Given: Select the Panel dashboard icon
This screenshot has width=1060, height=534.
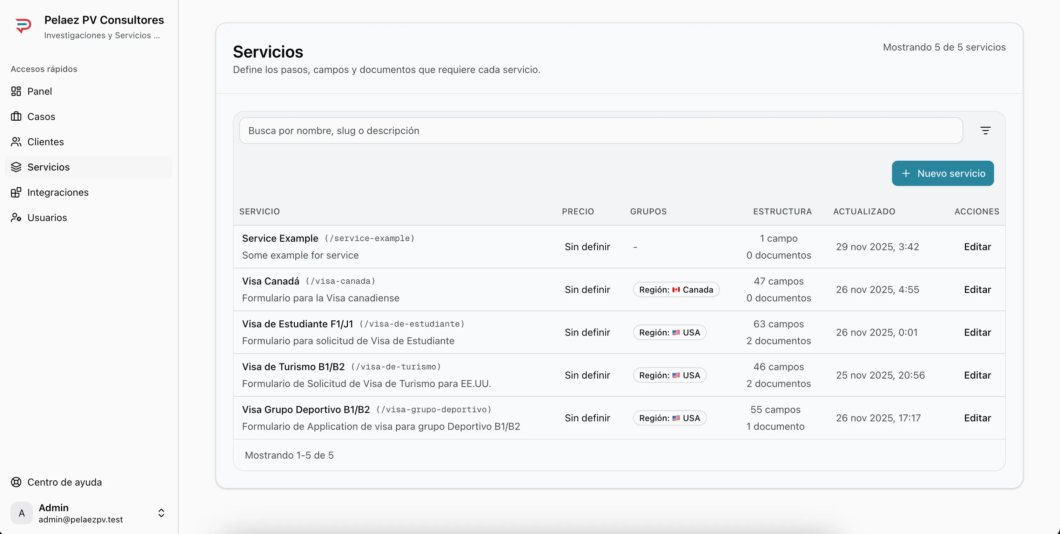Looking at the screenshot, I should tap(16, 91).
